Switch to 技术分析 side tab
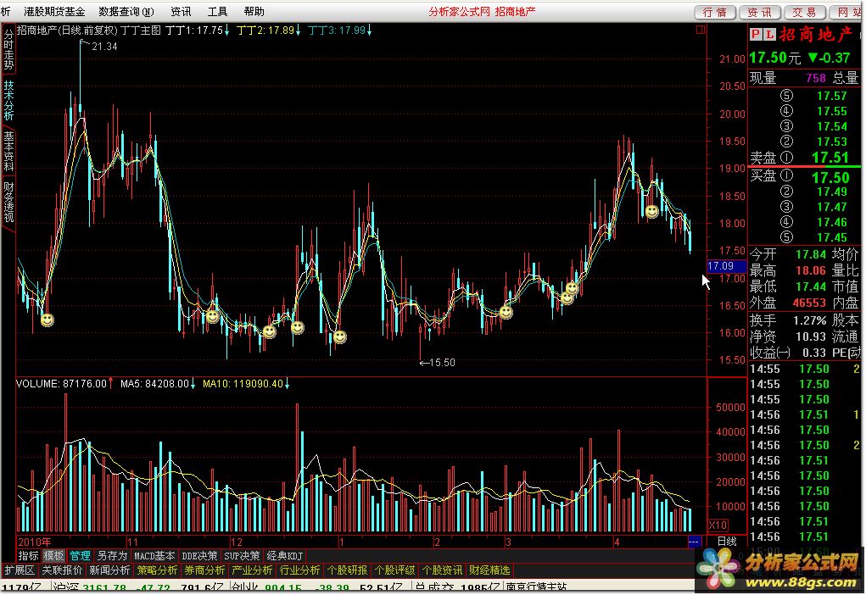This screenshot has height=595, width=866. (x=8, y=101)
